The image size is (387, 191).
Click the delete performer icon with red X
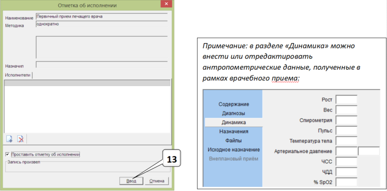pyautogui.click(x=20, y=139)
